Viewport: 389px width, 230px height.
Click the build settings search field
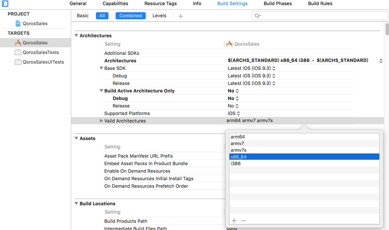(320, 16)
